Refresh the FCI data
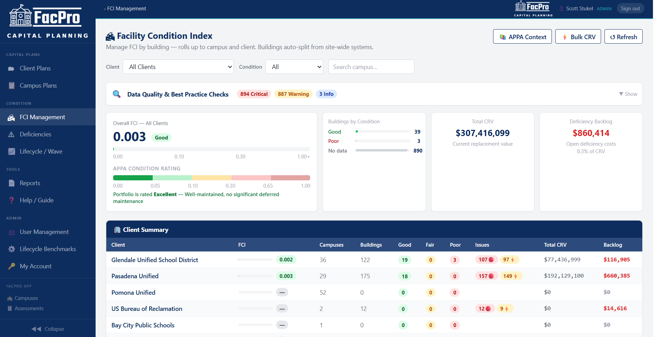The height and width of the screenshot is (337, 654). 623,36
